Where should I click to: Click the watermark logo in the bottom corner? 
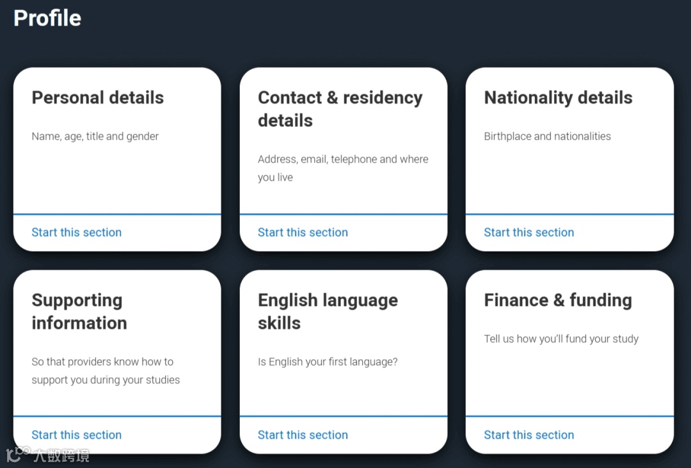[47, 455]
